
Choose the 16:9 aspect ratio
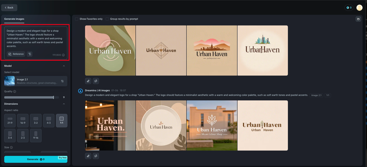point(23,121)
